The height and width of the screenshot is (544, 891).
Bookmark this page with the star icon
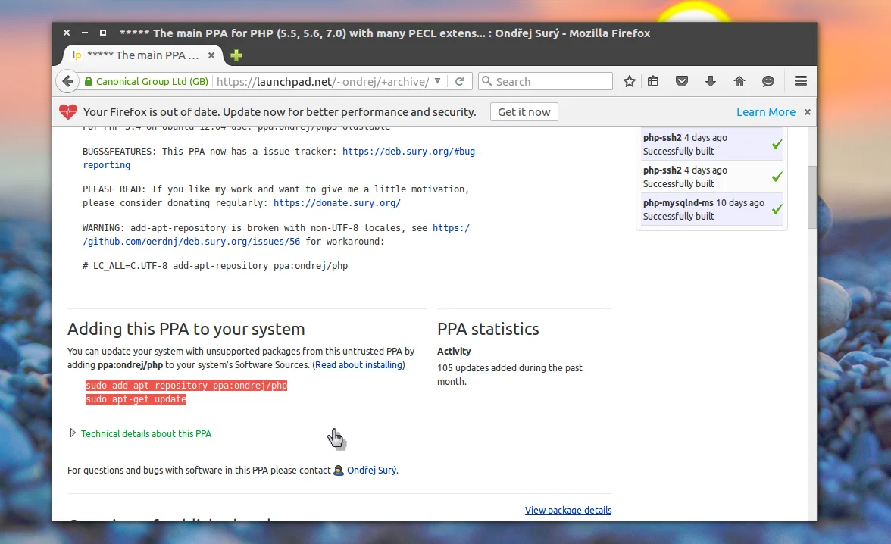pos(629,81)
